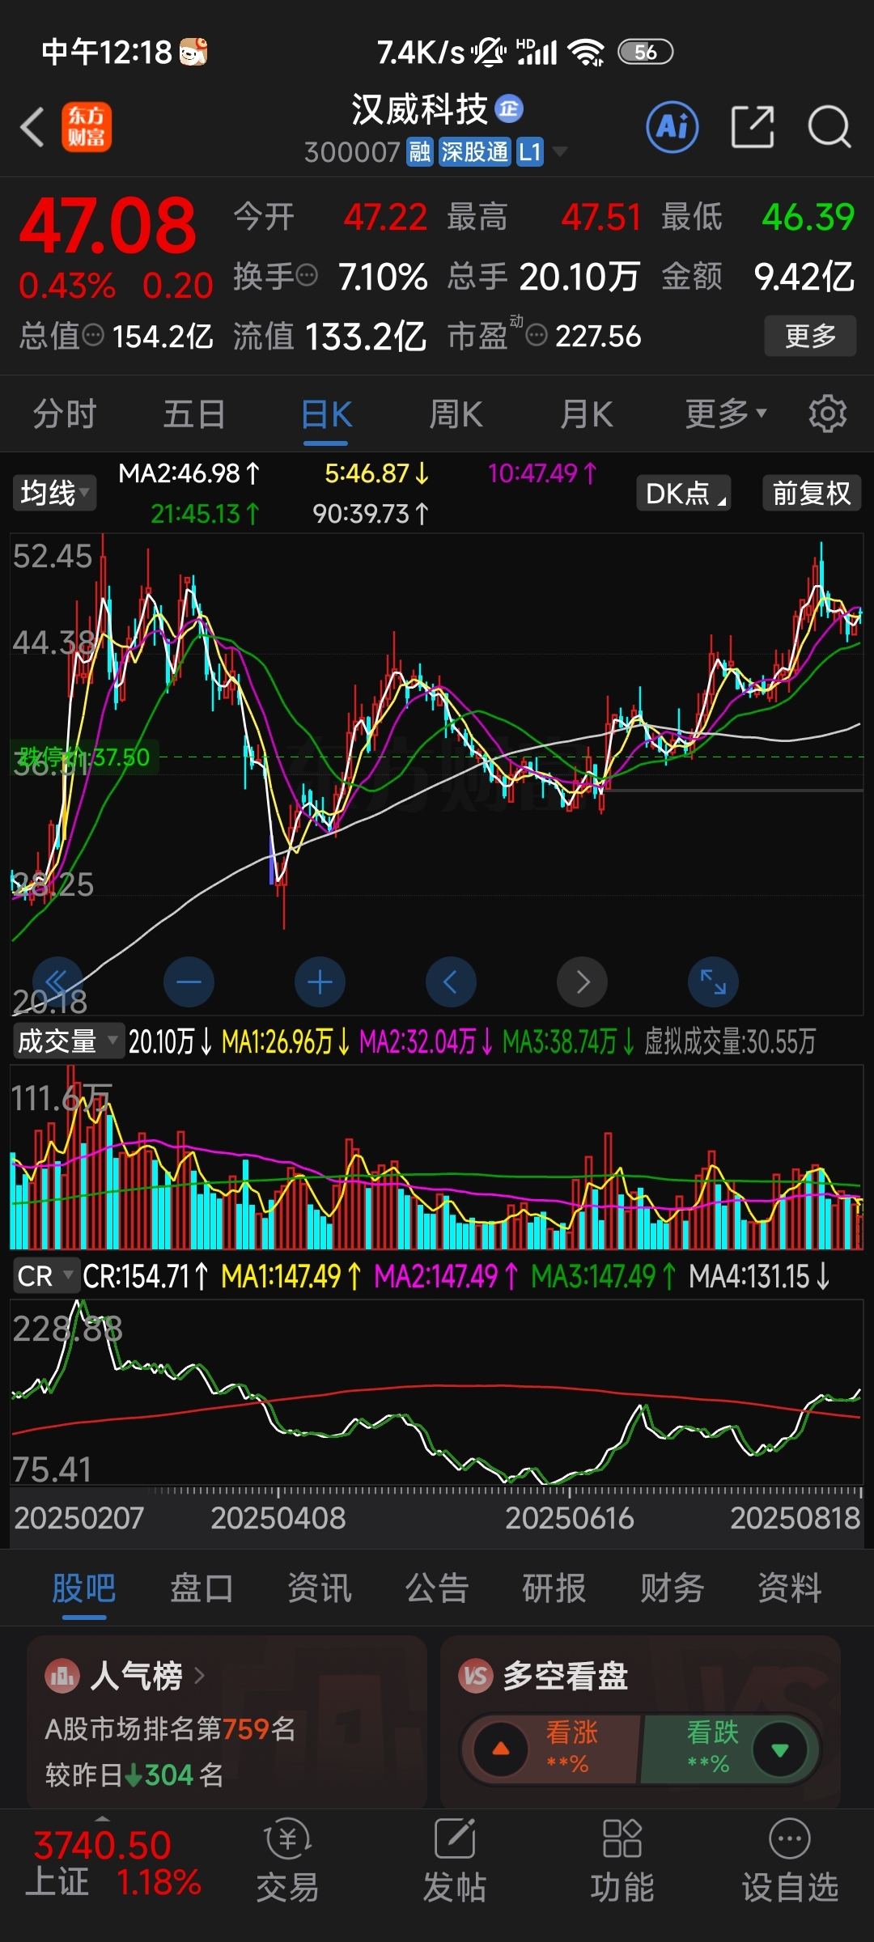Open CR indicator dropdown
The image size is (874, 1942).
[x=45, y=1276]
